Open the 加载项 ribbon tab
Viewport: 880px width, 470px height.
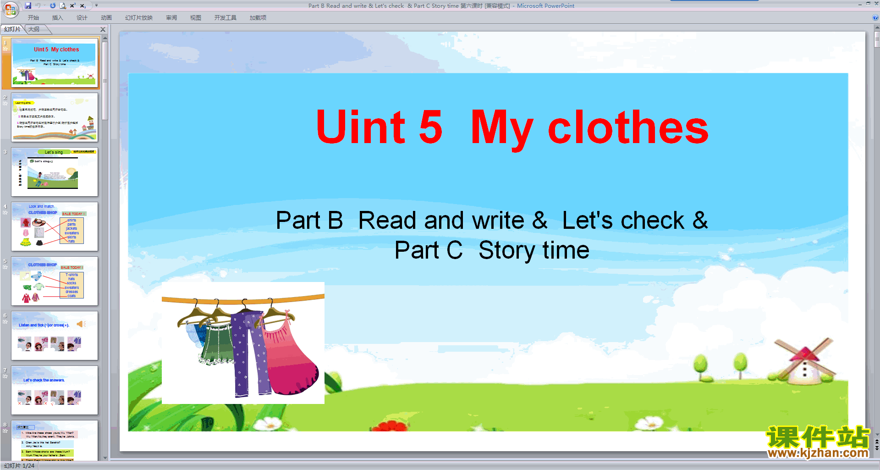pos(258,18)
